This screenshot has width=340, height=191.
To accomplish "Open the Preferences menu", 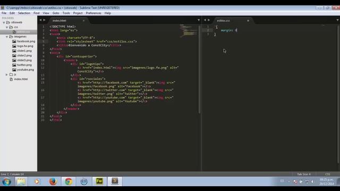I will click(x=93, y=13).
